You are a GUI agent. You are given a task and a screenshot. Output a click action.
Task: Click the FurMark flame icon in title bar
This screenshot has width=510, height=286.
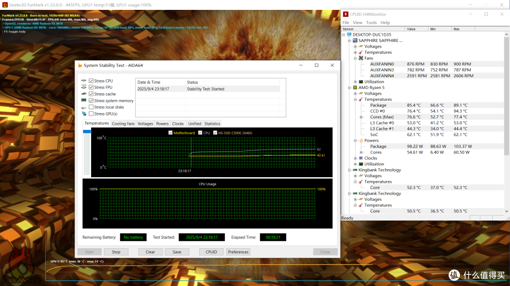tap(5, 5)
